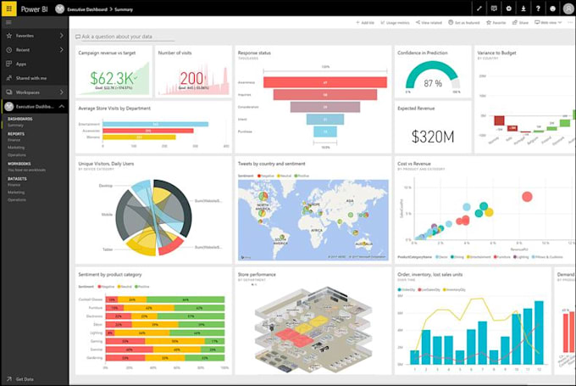The image size is (576, 386).
Task: Click Get Data link at sidebar bottom
Action: point(25,379)
